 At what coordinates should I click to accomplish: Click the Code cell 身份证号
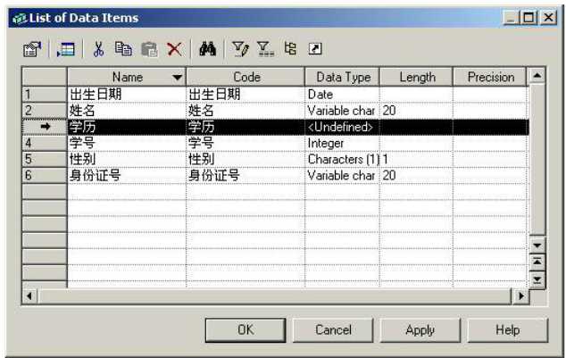(246, 175)
